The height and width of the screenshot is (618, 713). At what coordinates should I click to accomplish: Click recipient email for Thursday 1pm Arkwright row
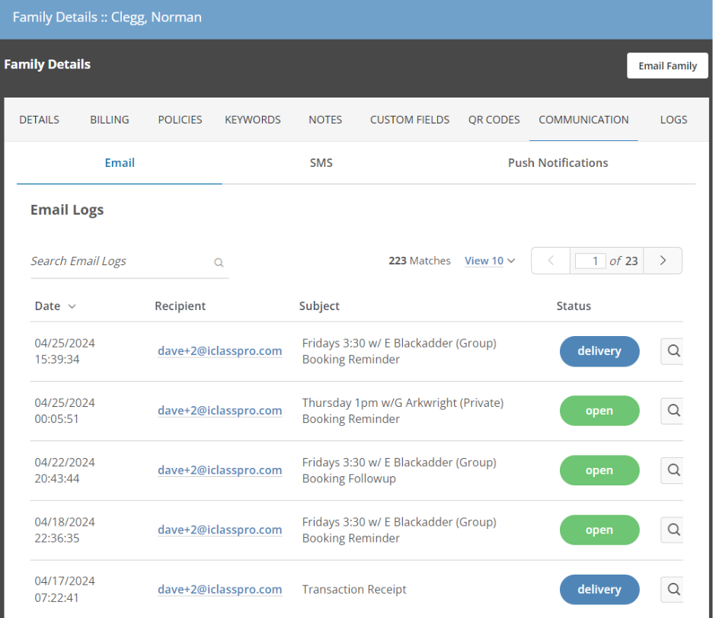pyautogui.click(x=219, y=411)
